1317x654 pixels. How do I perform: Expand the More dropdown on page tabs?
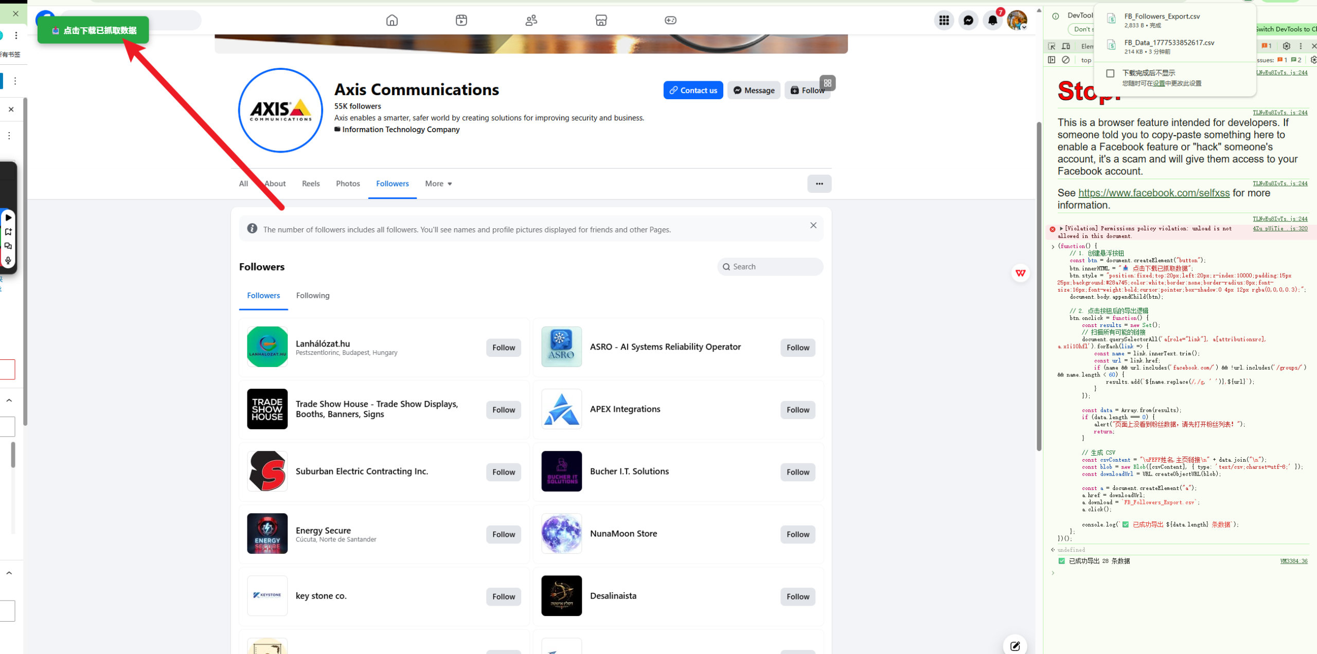[438, 184]
